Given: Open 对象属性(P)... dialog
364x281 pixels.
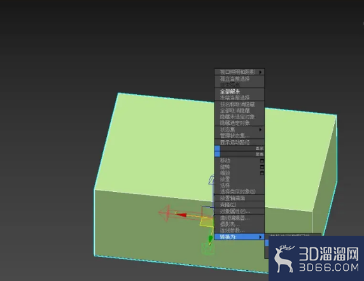Looking at the screenshot, I should 239,212.
